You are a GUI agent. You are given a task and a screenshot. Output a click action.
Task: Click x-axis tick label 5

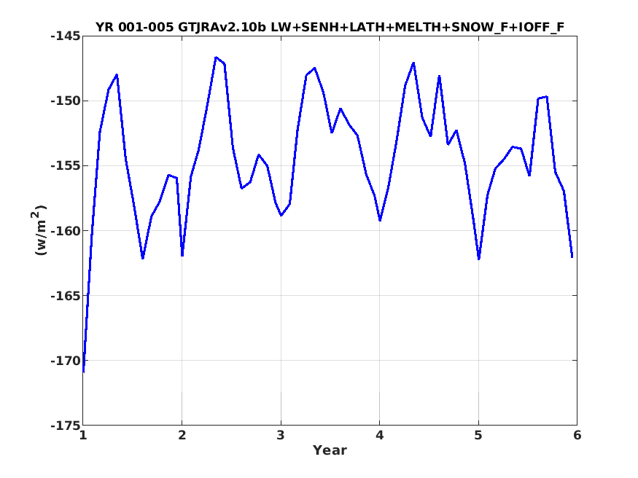pyautogui.click(x=478, y=436)
